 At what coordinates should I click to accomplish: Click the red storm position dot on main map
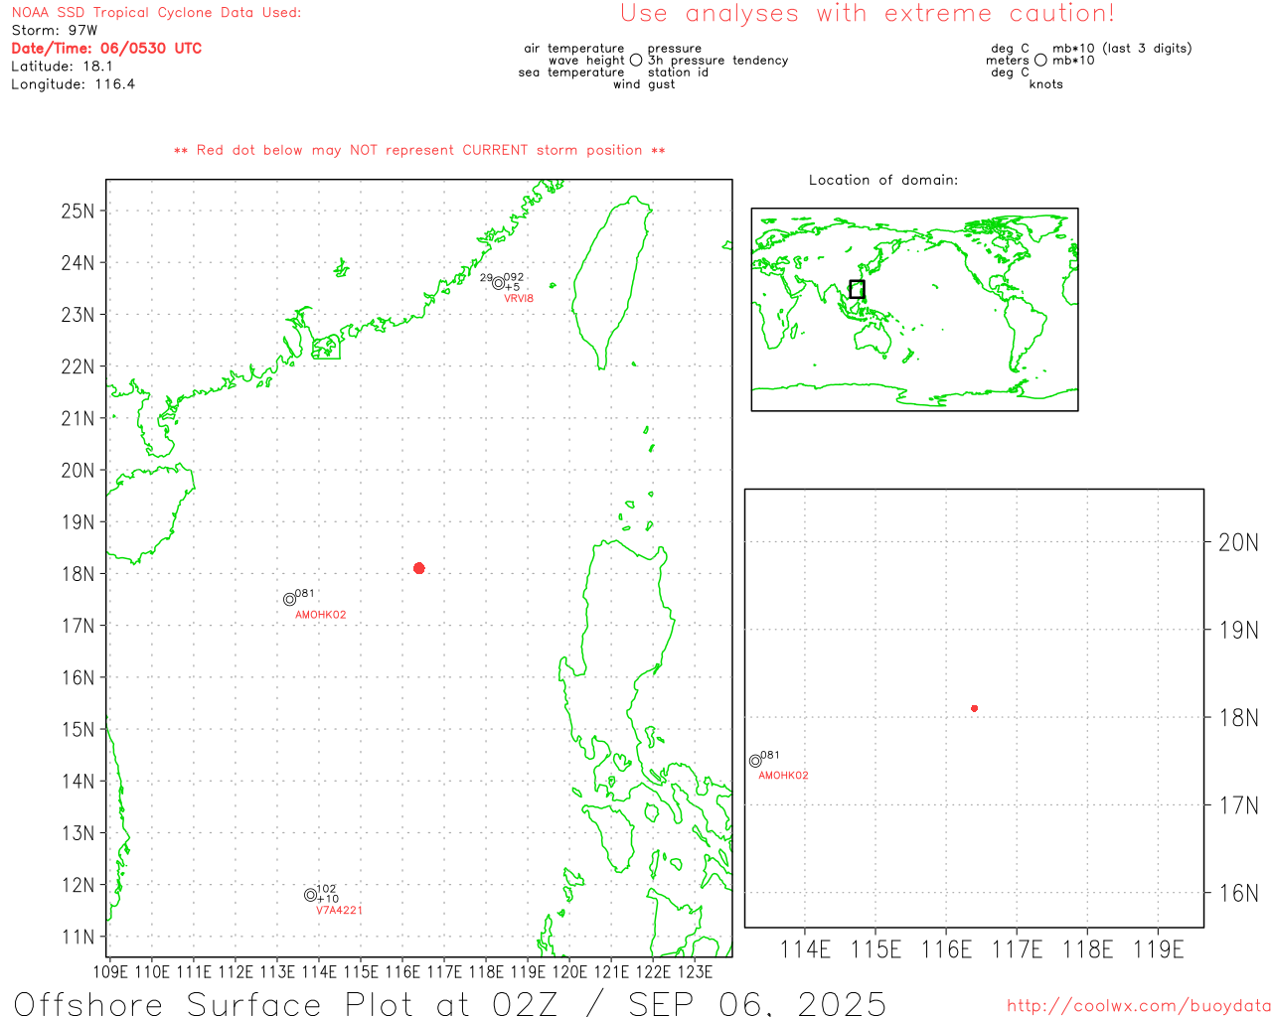419,568
